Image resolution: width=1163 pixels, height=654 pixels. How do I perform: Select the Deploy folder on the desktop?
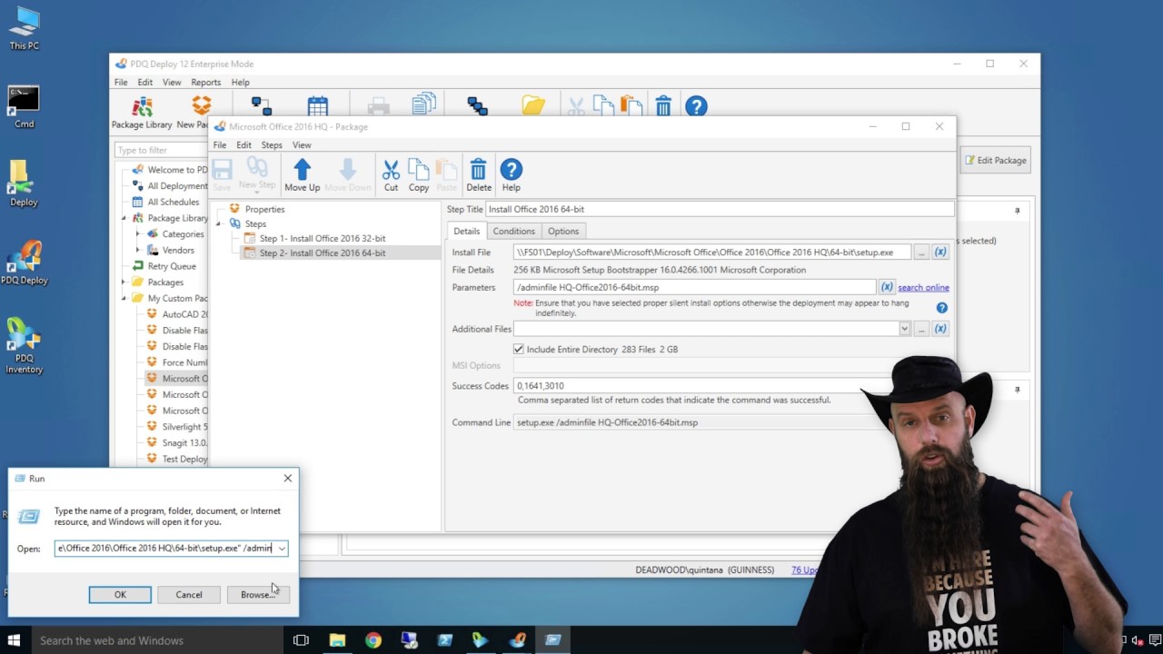click(x=24, y=184)
